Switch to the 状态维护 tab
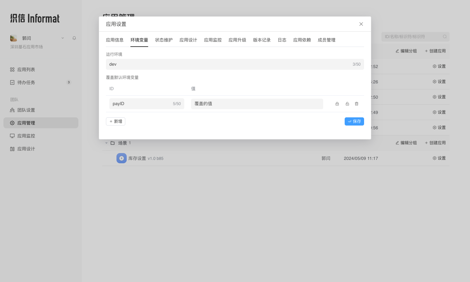The image size is (470, 282). pyautogui.click(x=163, y=40)
